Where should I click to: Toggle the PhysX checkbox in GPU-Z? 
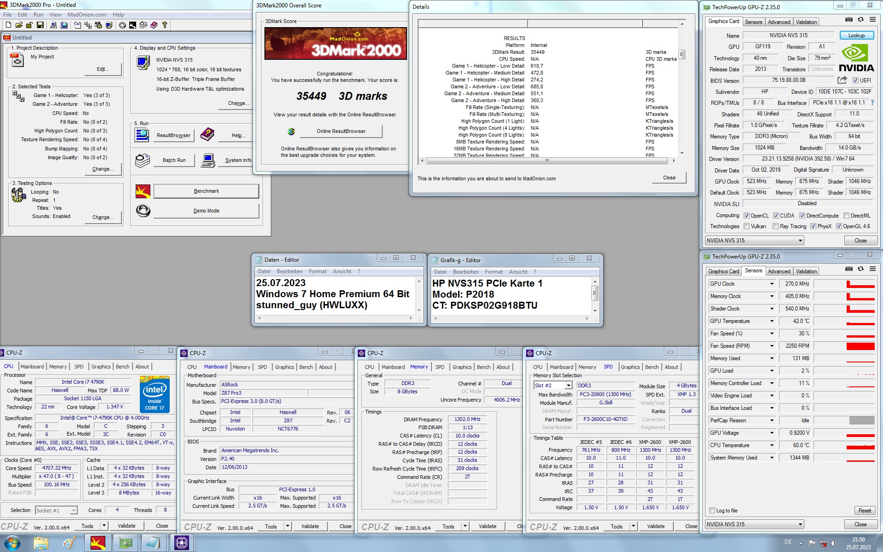[813, 226]
